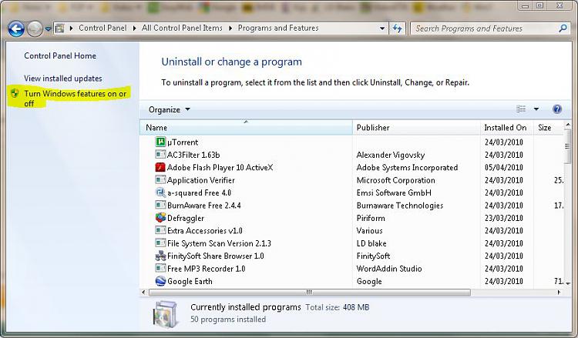Select Google Earth program name
The height and width of the screenshot is (338, 578).
pyautogui.click(x=190, y=281)
